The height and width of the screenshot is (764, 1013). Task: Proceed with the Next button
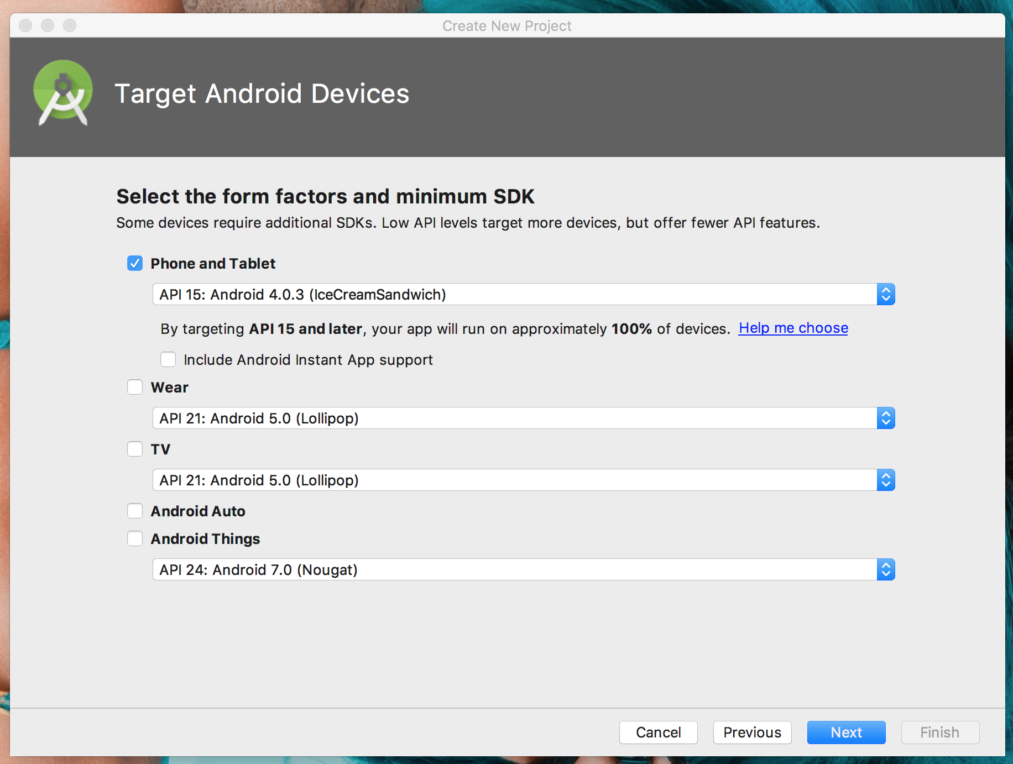coord(847,732)
